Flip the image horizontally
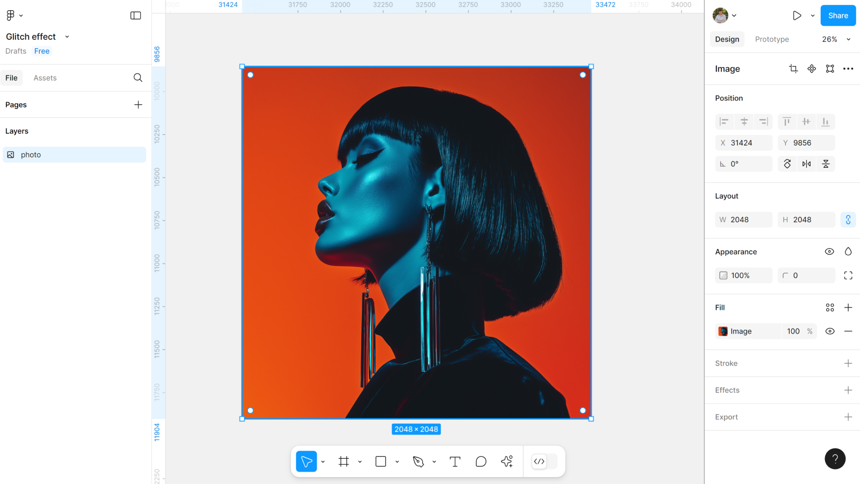860x484 pixels. (806, 164)
